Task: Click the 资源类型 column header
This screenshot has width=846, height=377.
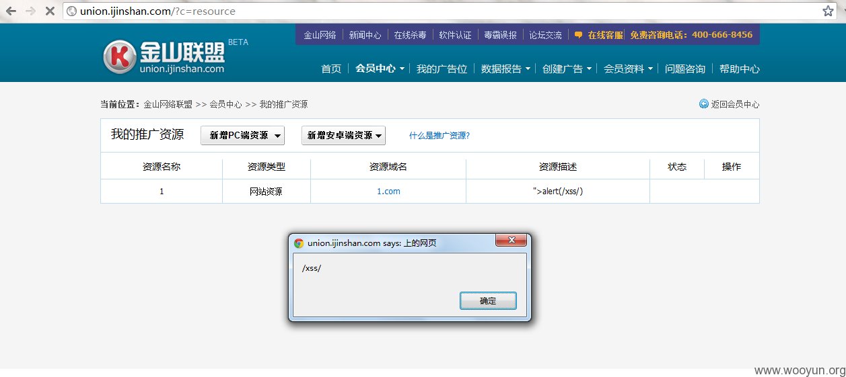Action: coord(267,167)
